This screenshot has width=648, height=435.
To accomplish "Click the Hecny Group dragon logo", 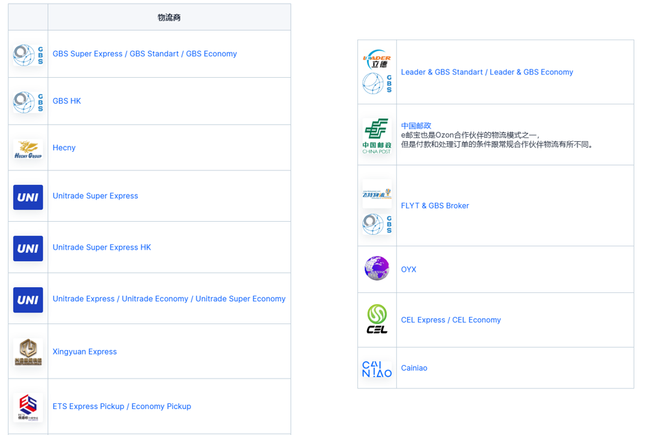I will click(x=28, y=149).
